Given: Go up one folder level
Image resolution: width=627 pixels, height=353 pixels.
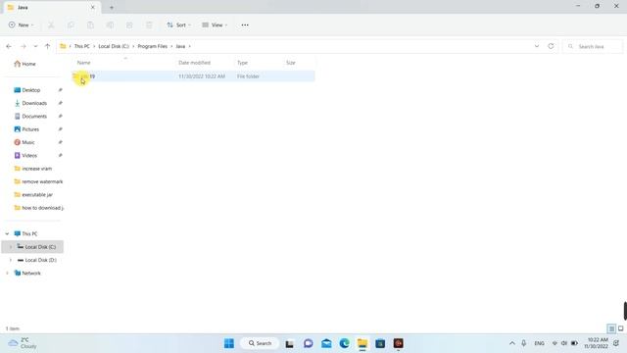Looking at the screenshot, I should pyautogui.click(x=47, y=46).
